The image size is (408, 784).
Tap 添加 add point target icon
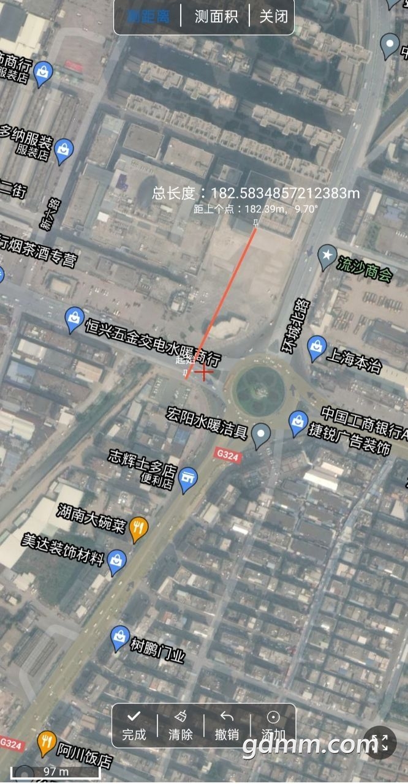pyautogui.click(x=273, y=726)
